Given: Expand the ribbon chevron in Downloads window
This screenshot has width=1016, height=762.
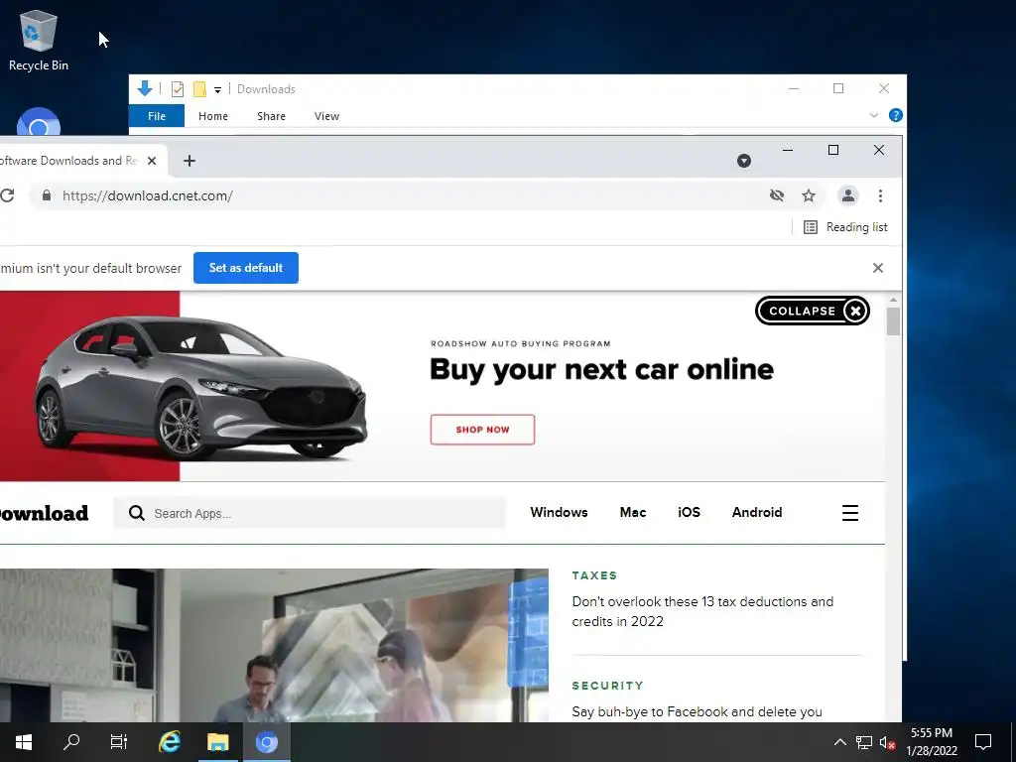Looking at the screenshot, I should click(x=873, y=115).
